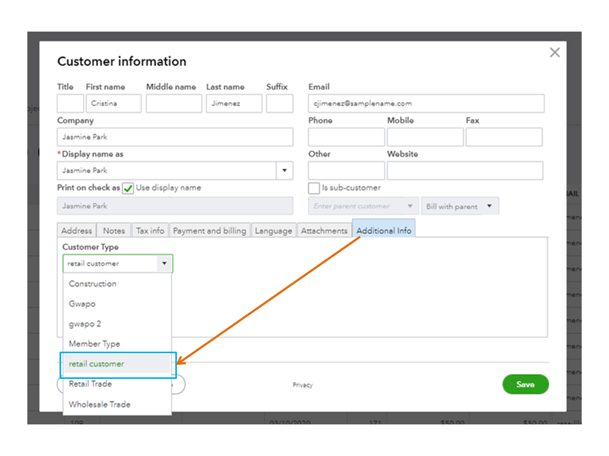Enable the Is sub-customer checkbox
Screen dimensions: 609x456
[x=314, y=188]
